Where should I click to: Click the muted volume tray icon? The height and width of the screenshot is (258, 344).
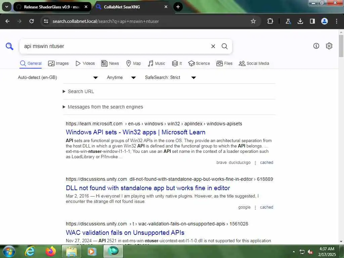pos(310,252)
